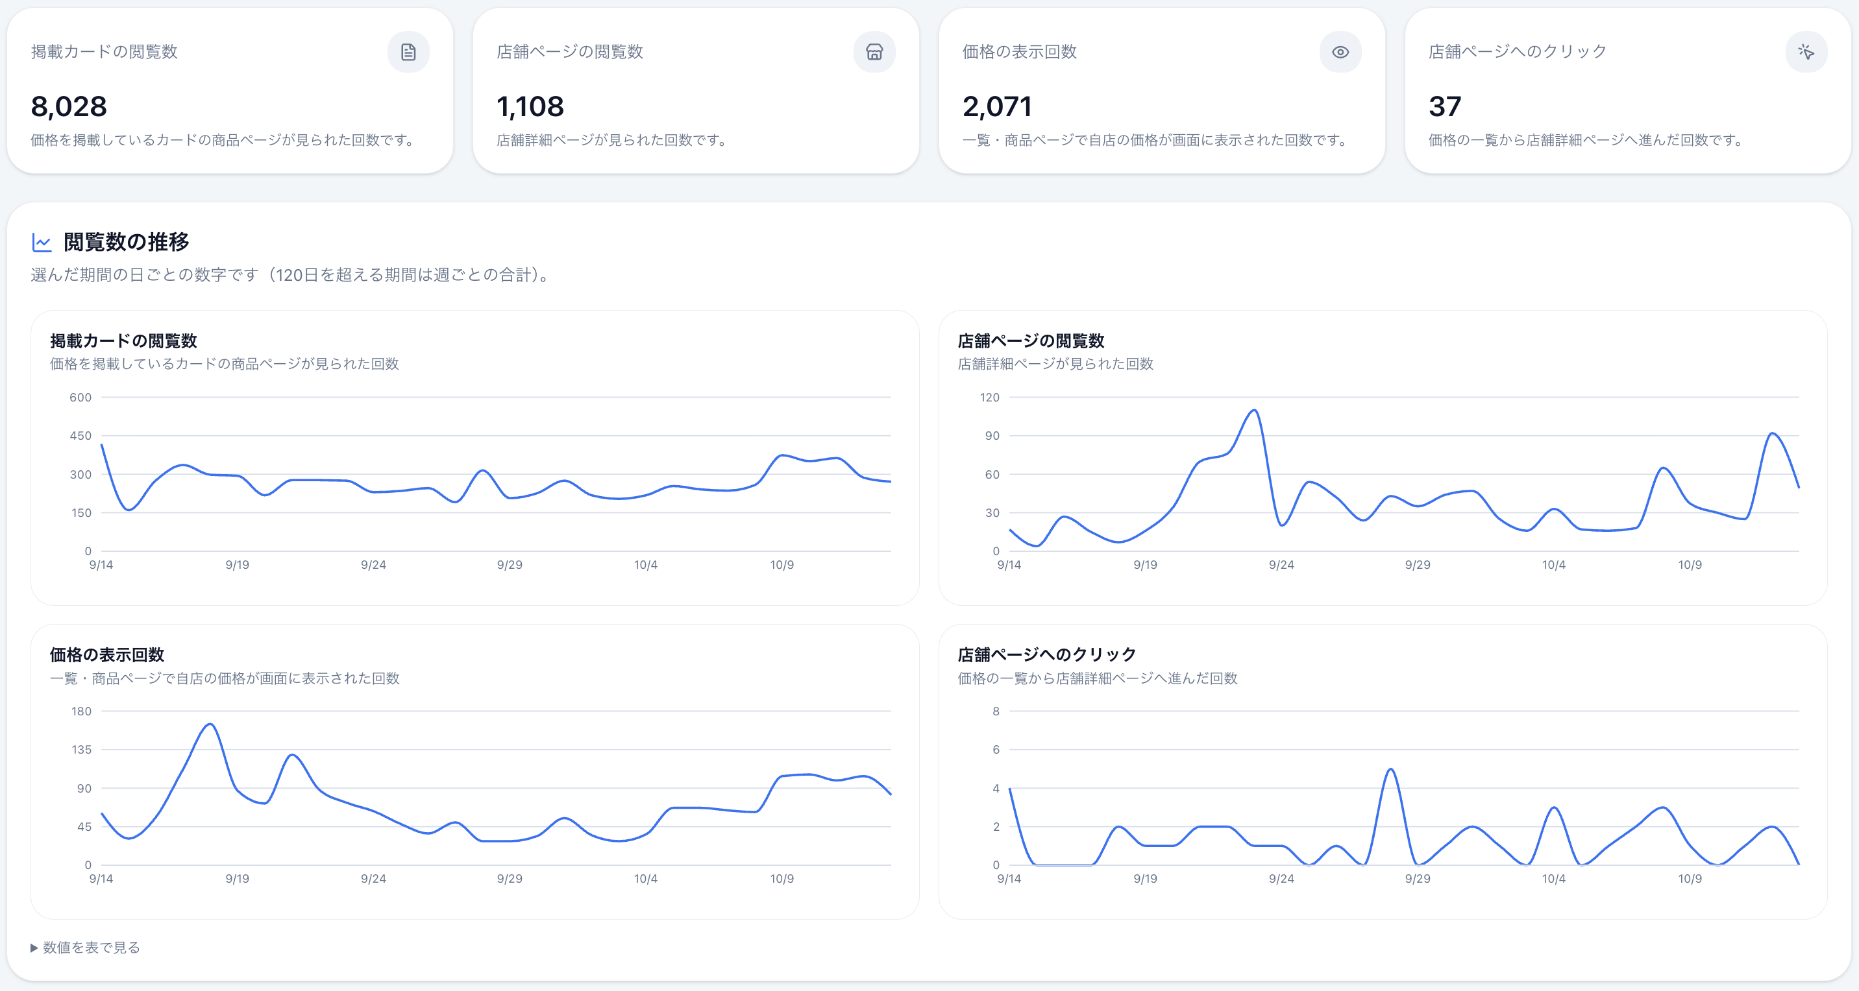Click the line chart icon beside 閲覧数の推移
The width and height of the screenshot is (1859, 991).
click(42, 243)
